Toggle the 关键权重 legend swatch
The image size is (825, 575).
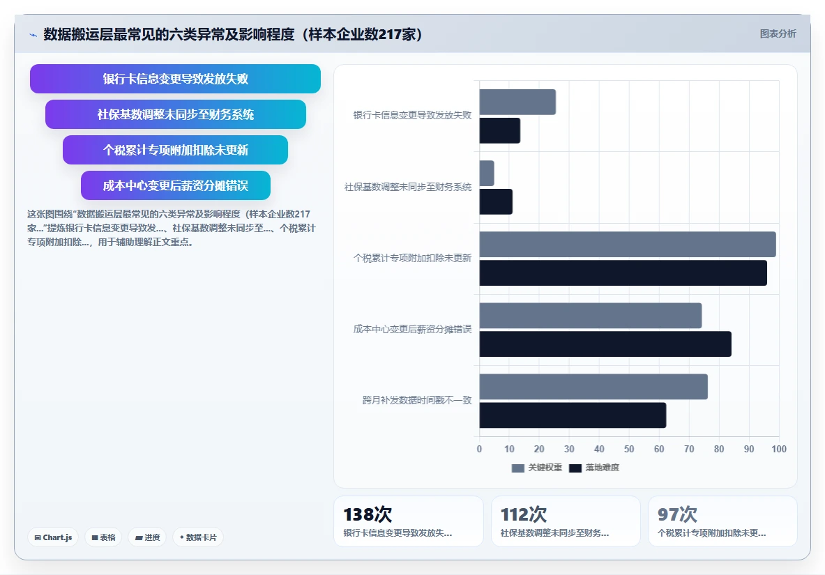pos(517,468)
